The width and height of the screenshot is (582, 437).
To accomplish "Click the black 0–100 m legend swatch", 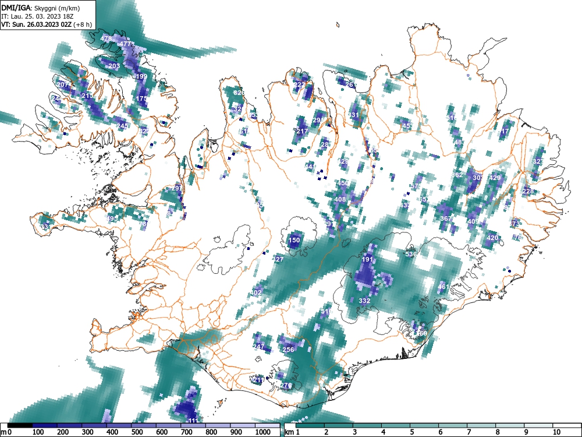I will click(x=20, y=425).
